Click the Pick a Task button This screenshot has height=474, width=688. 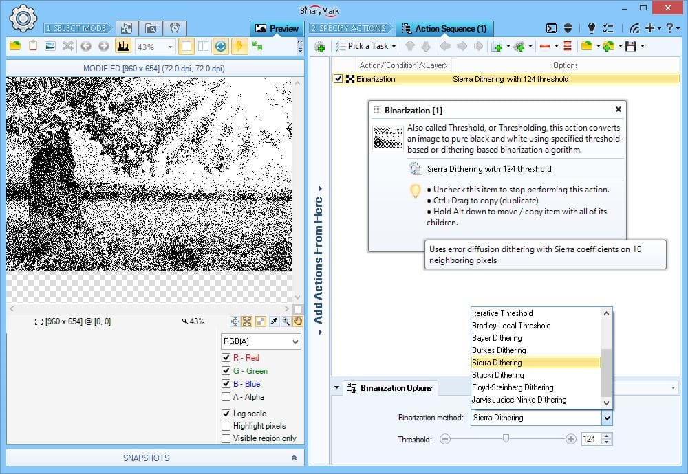coord(366,46)
